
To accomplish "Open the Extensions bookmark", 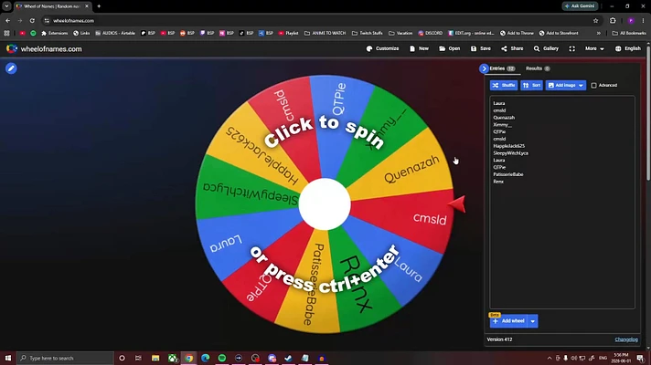I will tap(54, 33).
